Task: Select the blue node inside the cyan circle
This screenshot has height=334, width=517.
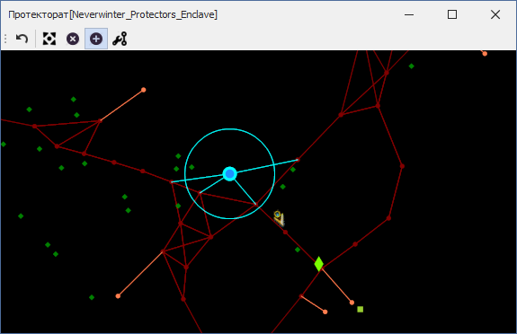Action: pos(230,174)
